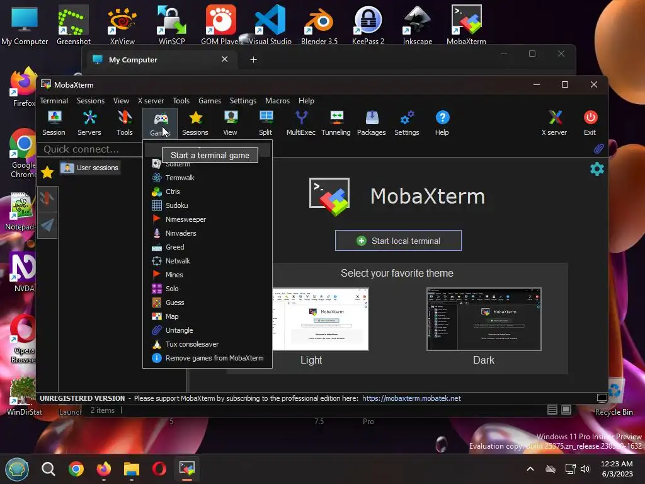Select the Split toolbar icon

point(266,123)
